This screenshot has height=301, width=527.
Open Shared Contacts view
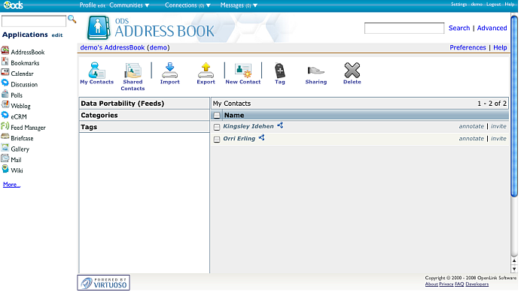coord(133,72)
